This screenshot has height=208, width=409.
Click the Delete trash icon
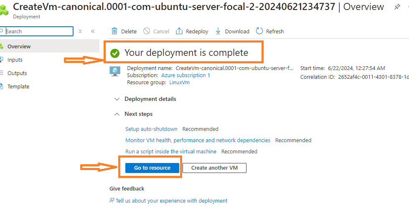[114, 31]
